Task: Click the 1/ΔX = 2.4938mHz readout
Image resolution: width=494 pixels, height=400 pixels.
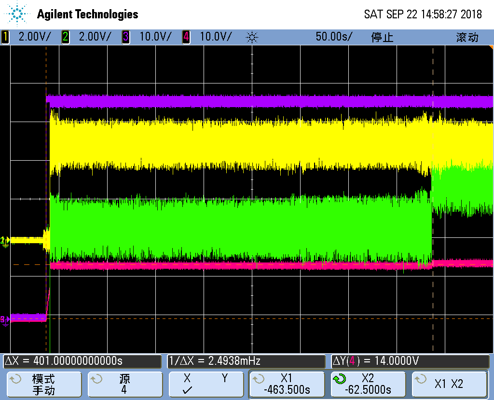Action: (x=246, y=361)
